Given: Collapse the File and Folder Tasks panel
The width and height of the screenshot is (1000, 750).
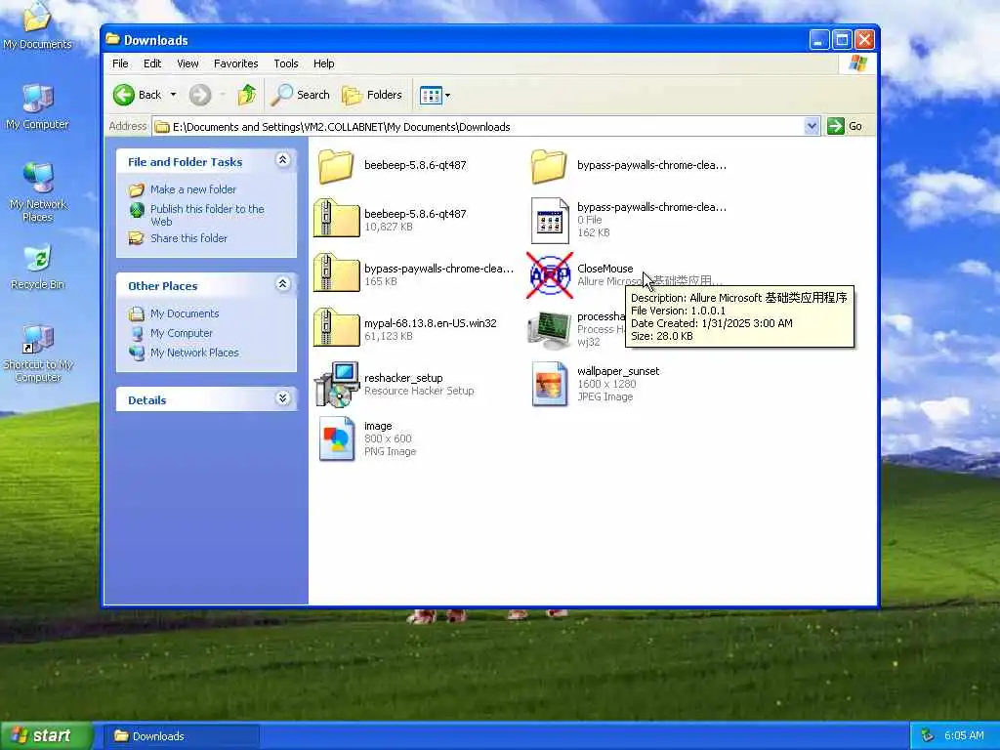Looking at the screenshot, I should pyautogui.click(x=282, y=159).
